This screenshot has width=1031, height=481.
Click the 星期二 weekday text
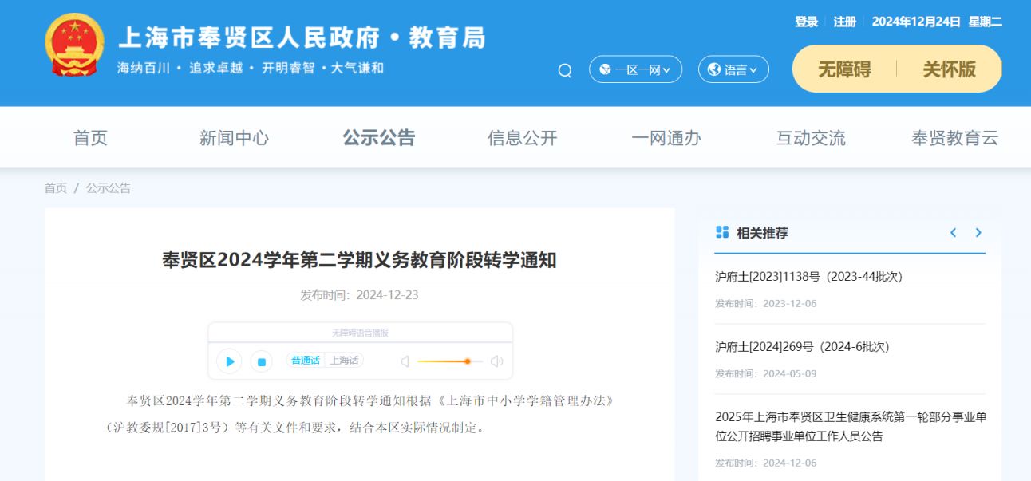pos(986,22)
